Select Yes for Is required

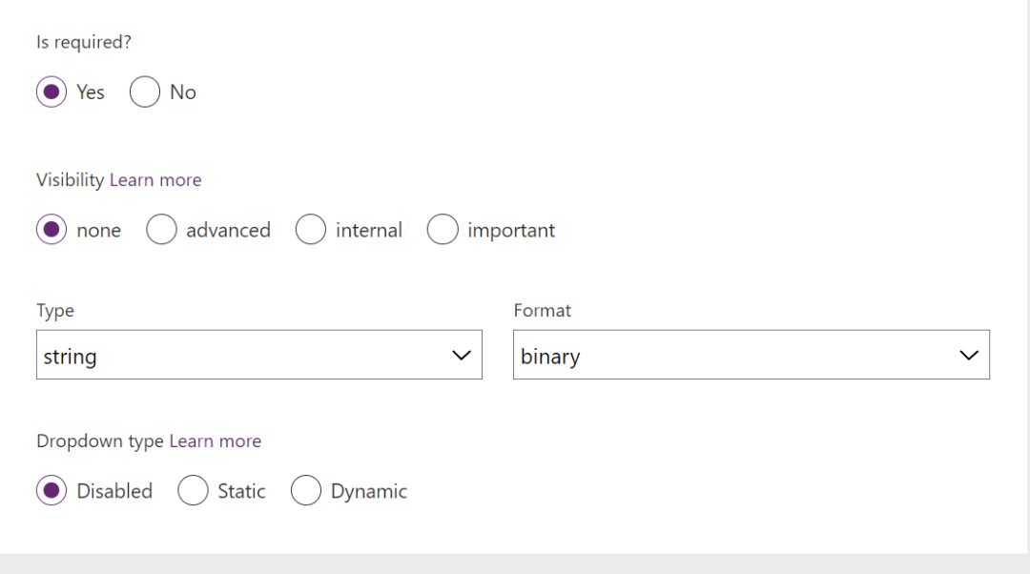[51, 92]
